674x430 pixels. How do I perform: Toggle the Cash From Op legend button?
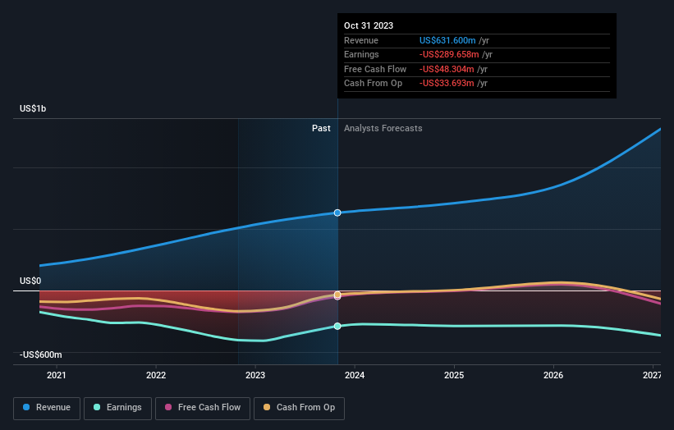coord(299,408)
